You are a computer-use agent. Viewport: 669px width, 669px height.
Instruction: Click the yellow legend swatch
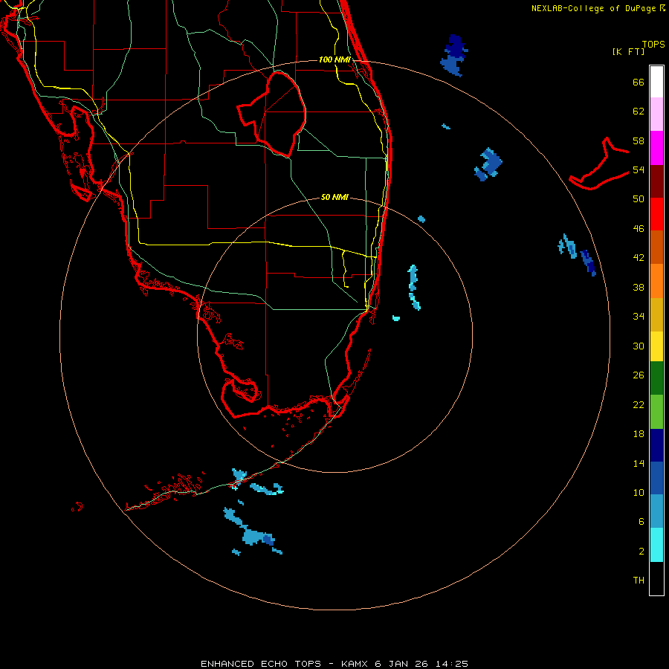tap(656, 346)
